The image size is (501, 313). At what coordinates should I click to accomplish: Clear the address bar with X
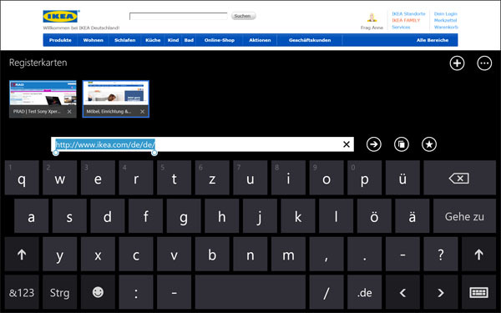click(347, 144)
